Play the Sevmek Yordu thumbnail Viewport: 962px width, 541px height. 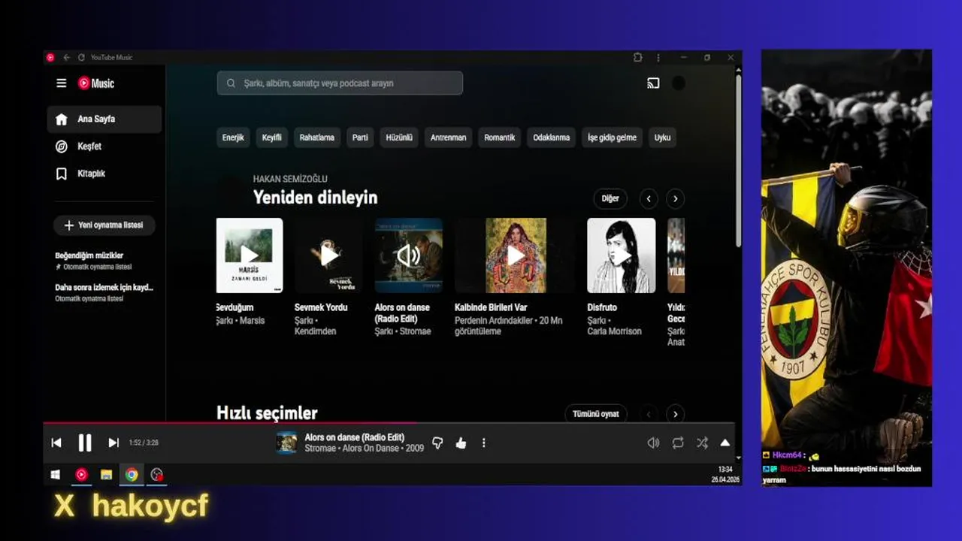click(x=328, y=255)
